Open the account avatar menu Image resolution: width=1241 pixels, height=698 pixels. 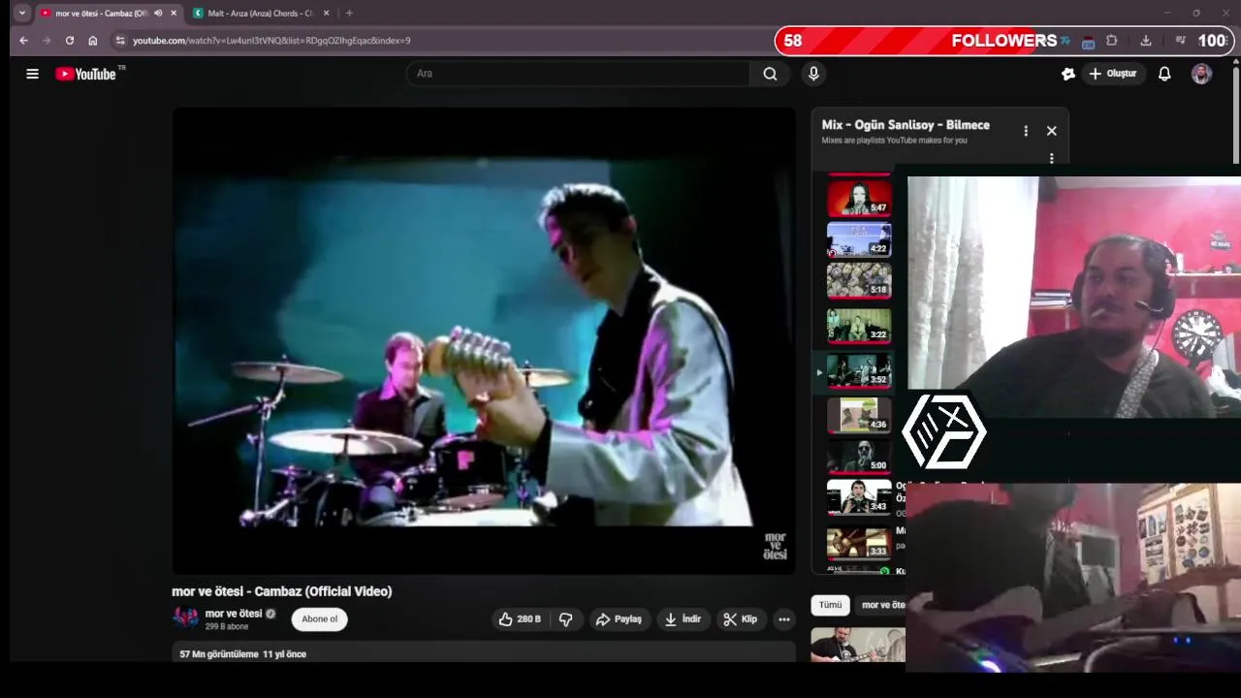click(x=1201, y=74)
